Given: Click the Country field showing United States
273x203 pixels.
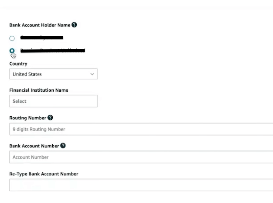Looking at the screenshot, I should 53,74.
